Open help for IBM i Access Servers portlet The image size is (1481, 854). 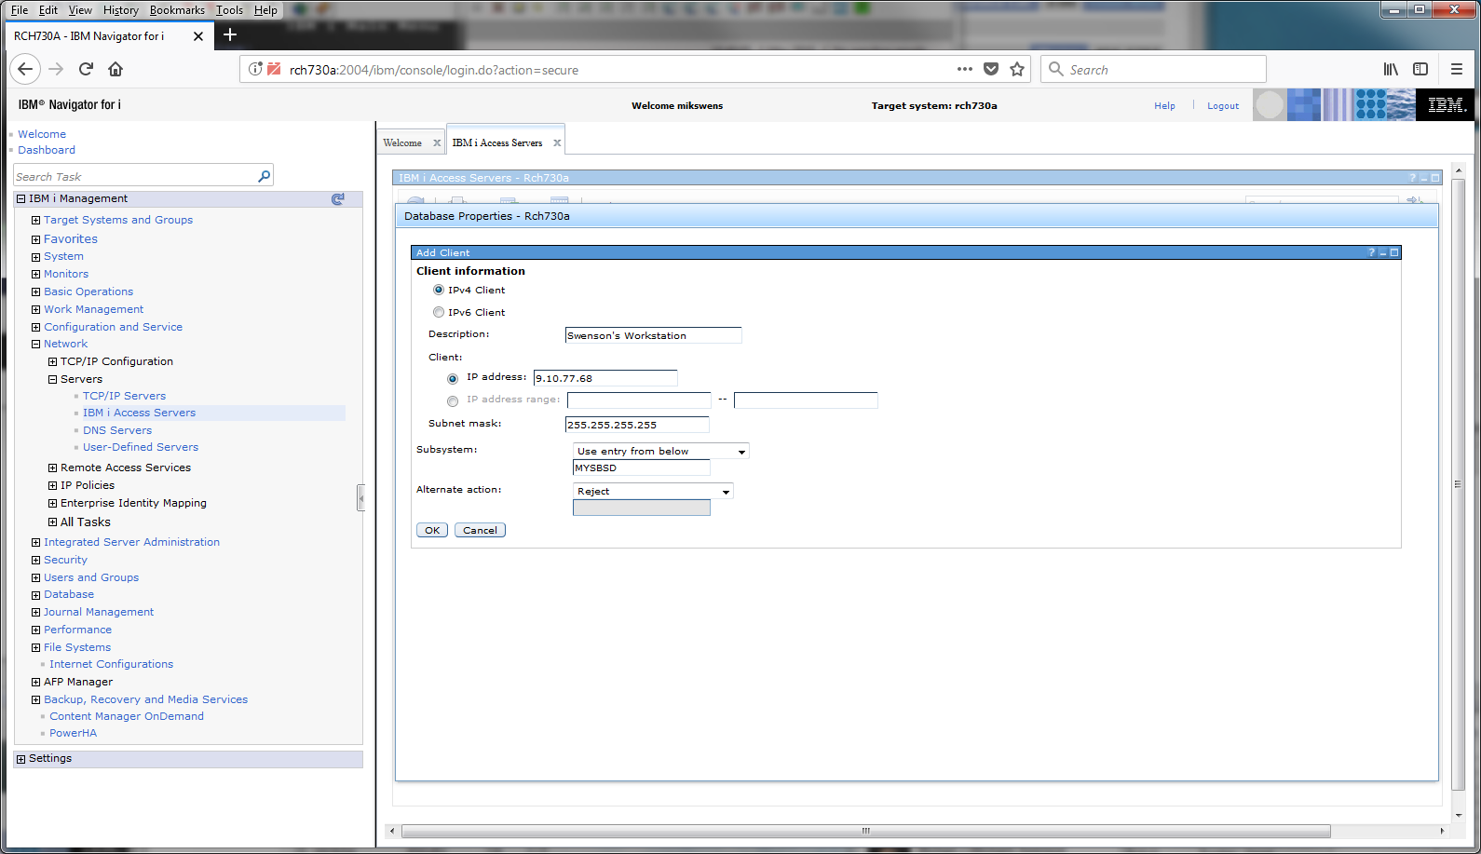click(x=1412, y=178)
